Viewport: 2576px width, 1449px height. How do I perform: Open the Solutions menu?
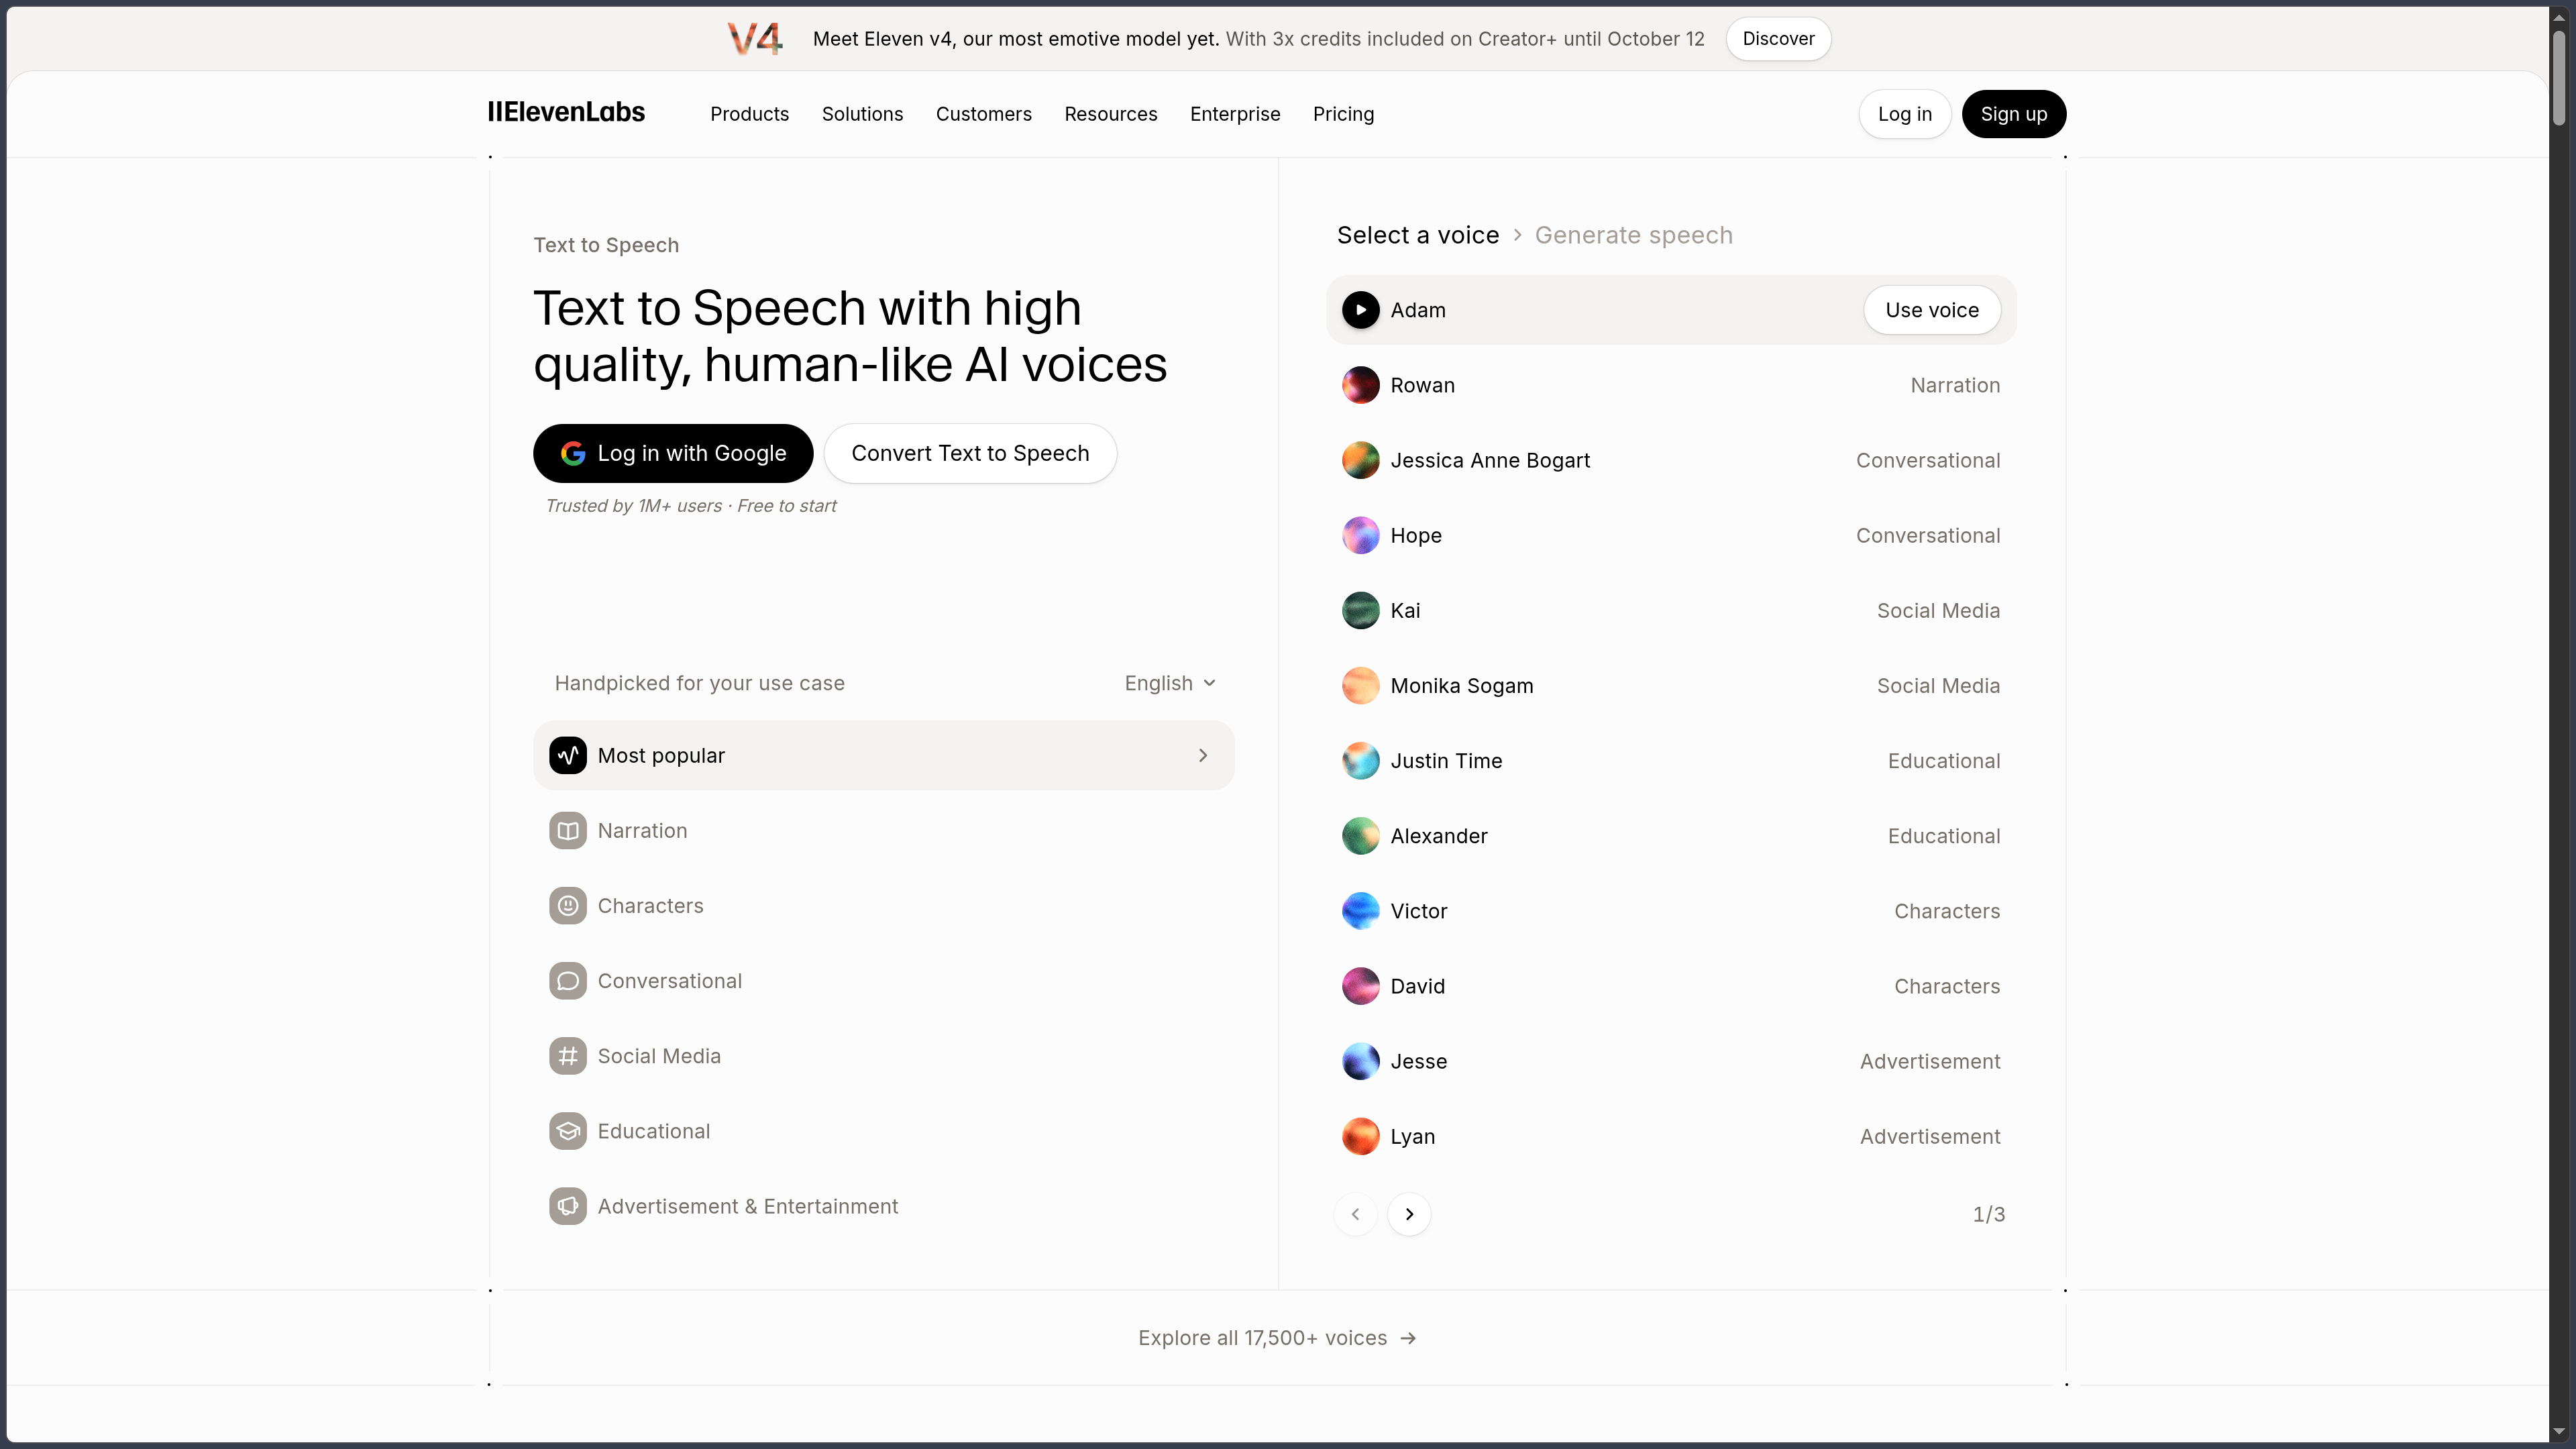tap(862, 114)
